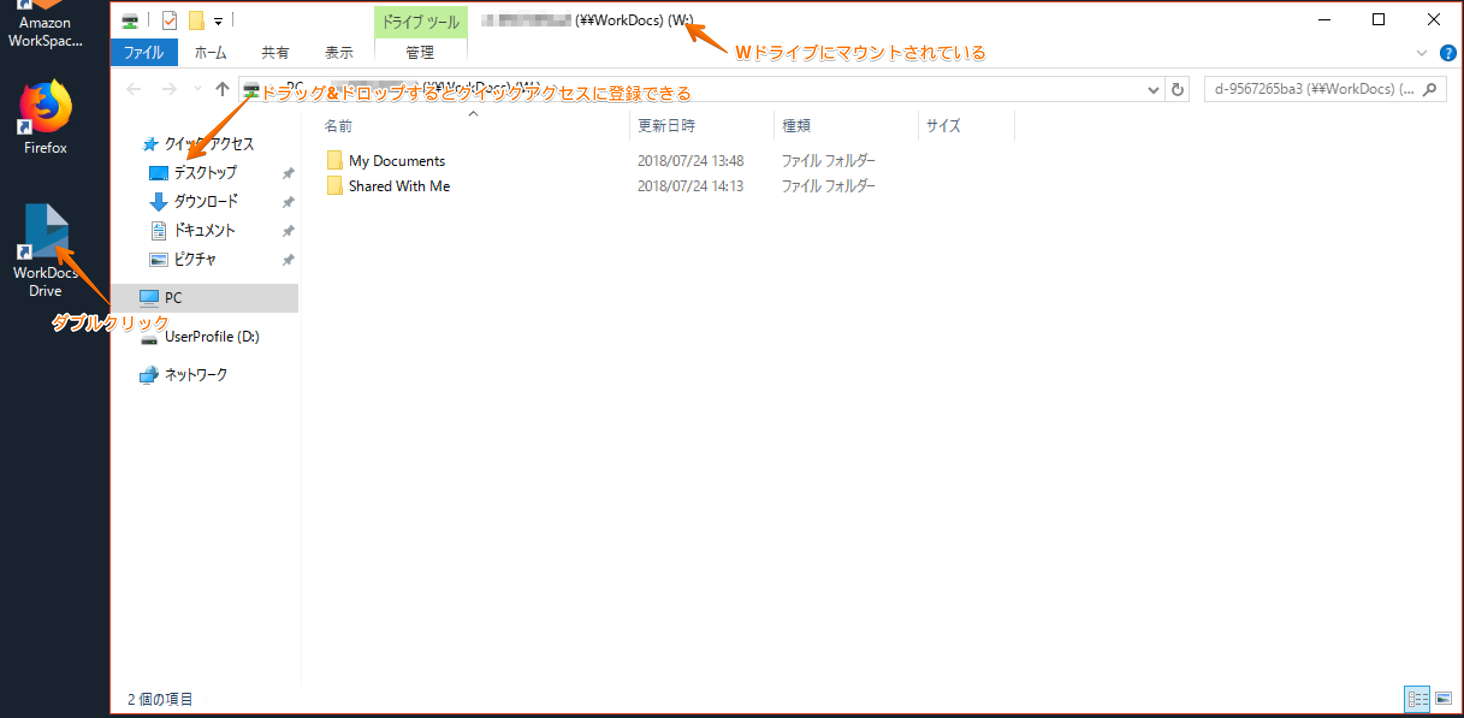Click the pin icon next to ピクチャ
The image size is (1464, 718).
(289, 260)
